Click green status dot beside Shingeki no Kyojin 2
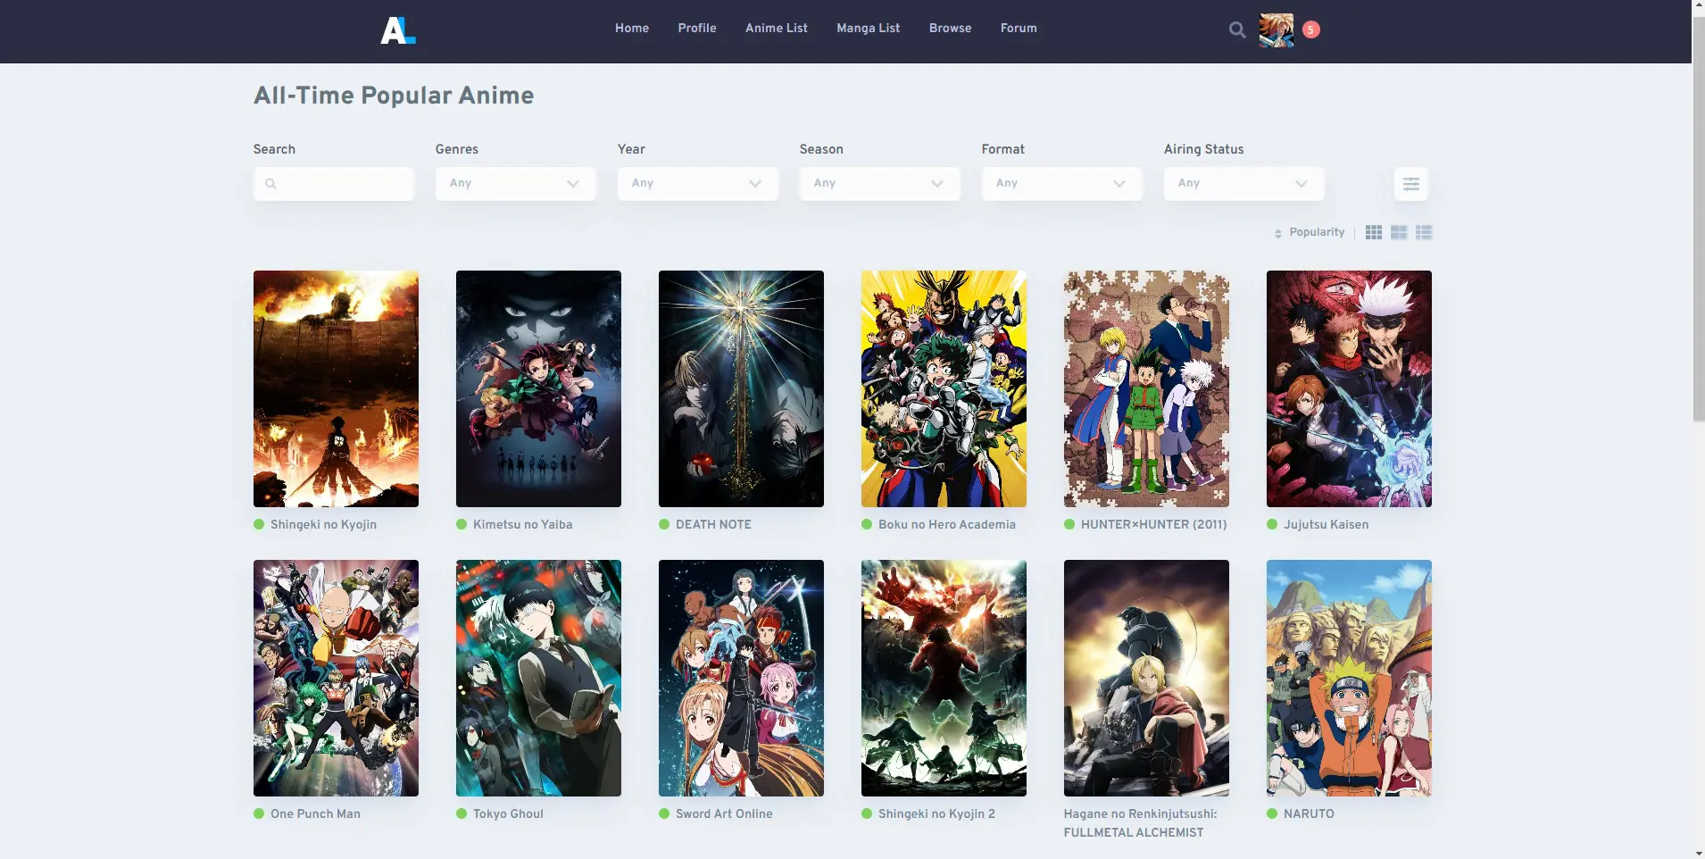The image size is (1705, 859). click(x=867, y=813)
